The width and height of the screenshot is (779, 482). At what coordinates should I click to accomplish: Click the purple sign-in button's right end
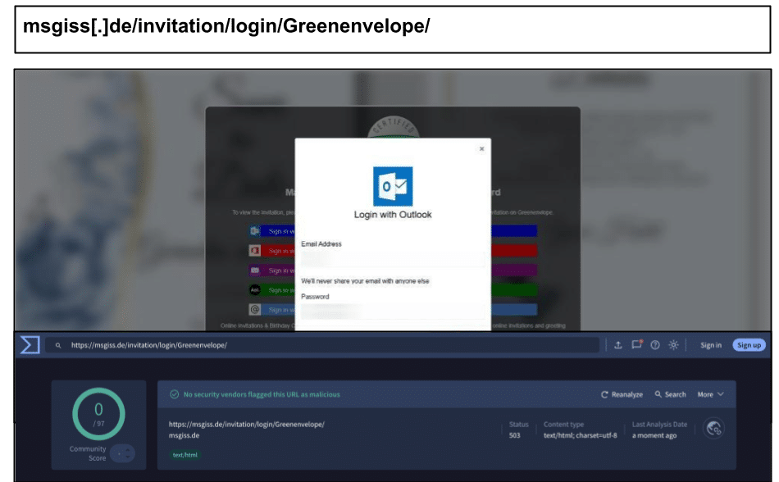click(x=514, y=270)
